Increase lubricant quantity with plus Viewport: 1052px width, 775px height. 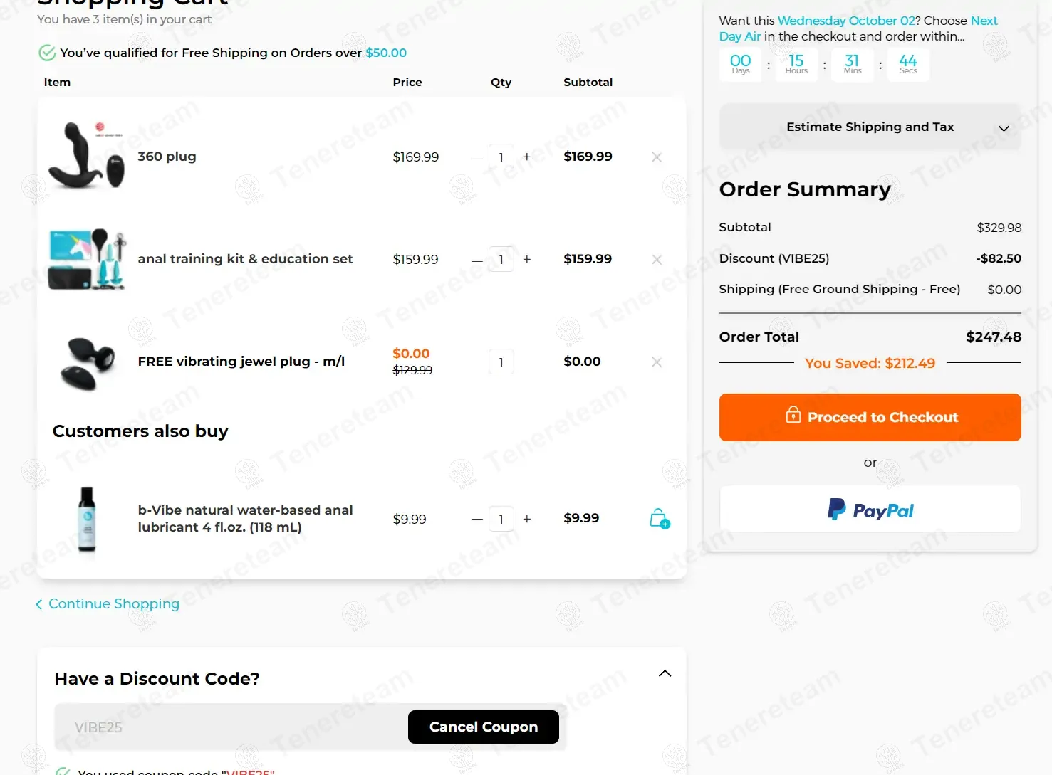pyautogui.click(x=527, y=520)
